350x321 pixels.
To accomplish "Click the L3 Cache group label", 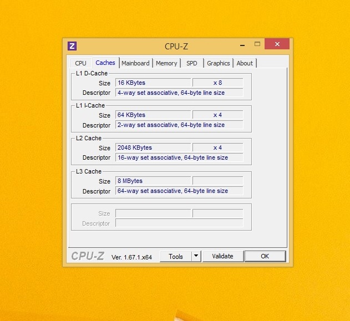I will pos(89,171).
